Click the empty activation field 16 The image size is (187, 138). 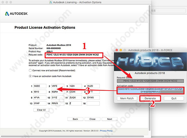click(93, 103)
